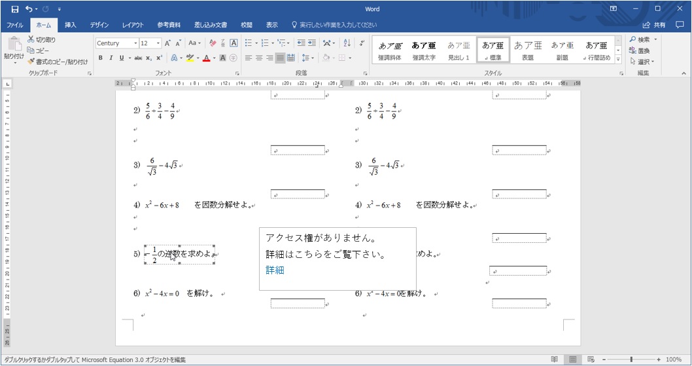Switch to Read Mode view icon

click(555, 359)
